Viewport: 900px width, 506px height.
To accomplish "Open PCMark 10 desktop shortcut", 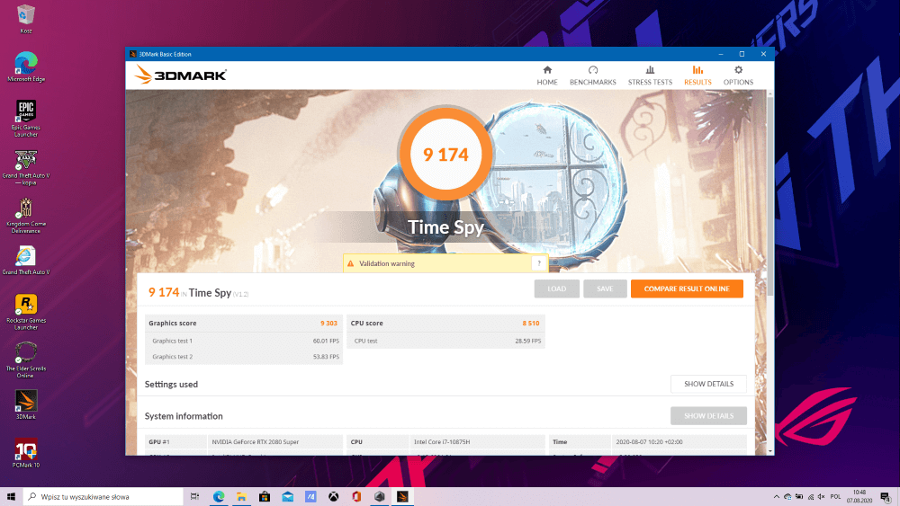I will [x=26, y=453].
